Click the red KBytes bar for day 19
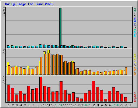Viewport: 138px width, 108px height. tap(81, 100)
